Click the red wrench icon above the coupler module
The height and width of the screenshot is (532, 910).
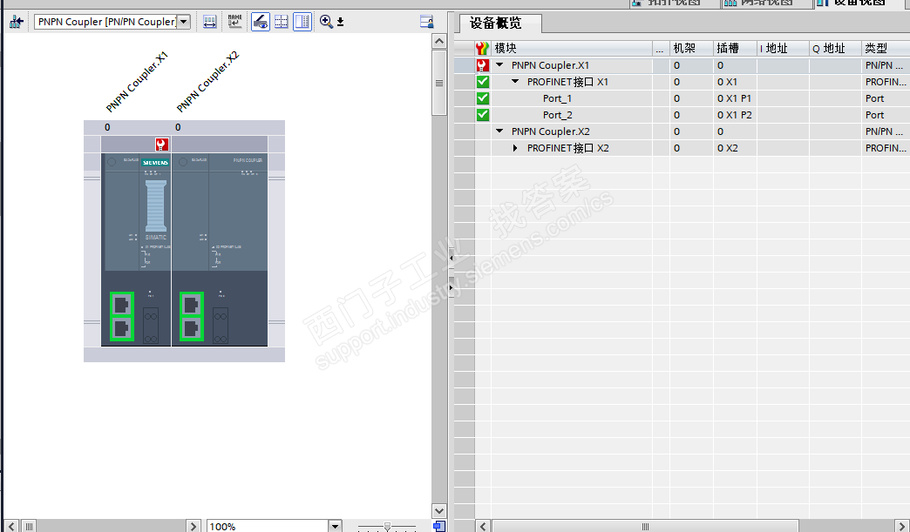click(162, 145)
